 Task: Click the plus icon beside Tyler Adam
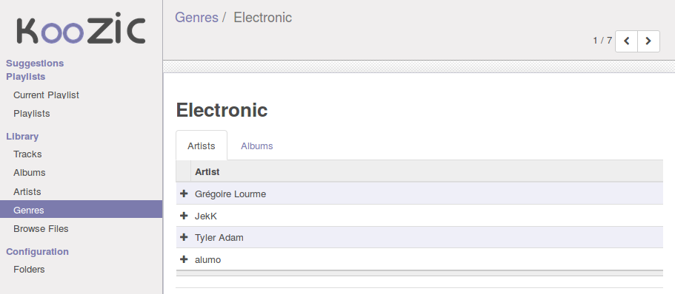pyautogui.click(x=184, y=237)
